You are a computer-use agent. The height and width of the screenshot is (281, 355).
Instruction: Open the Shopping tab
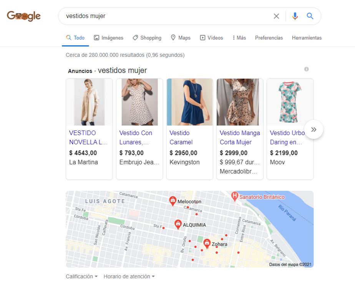147,38
